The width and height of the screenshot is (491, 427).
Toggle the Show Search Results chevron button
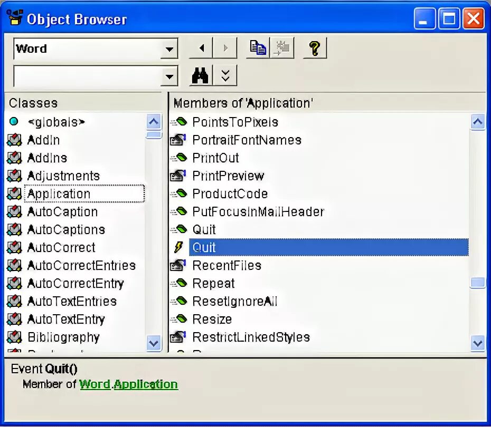click(225, 75)
